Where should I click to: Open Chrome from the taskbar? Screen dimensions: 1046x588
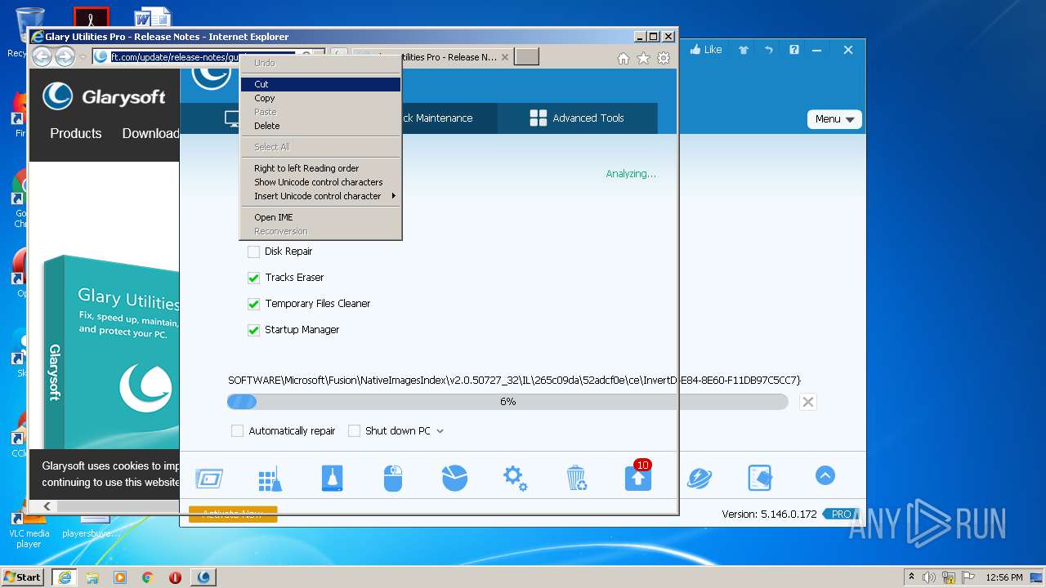click(x=147, y=577)
